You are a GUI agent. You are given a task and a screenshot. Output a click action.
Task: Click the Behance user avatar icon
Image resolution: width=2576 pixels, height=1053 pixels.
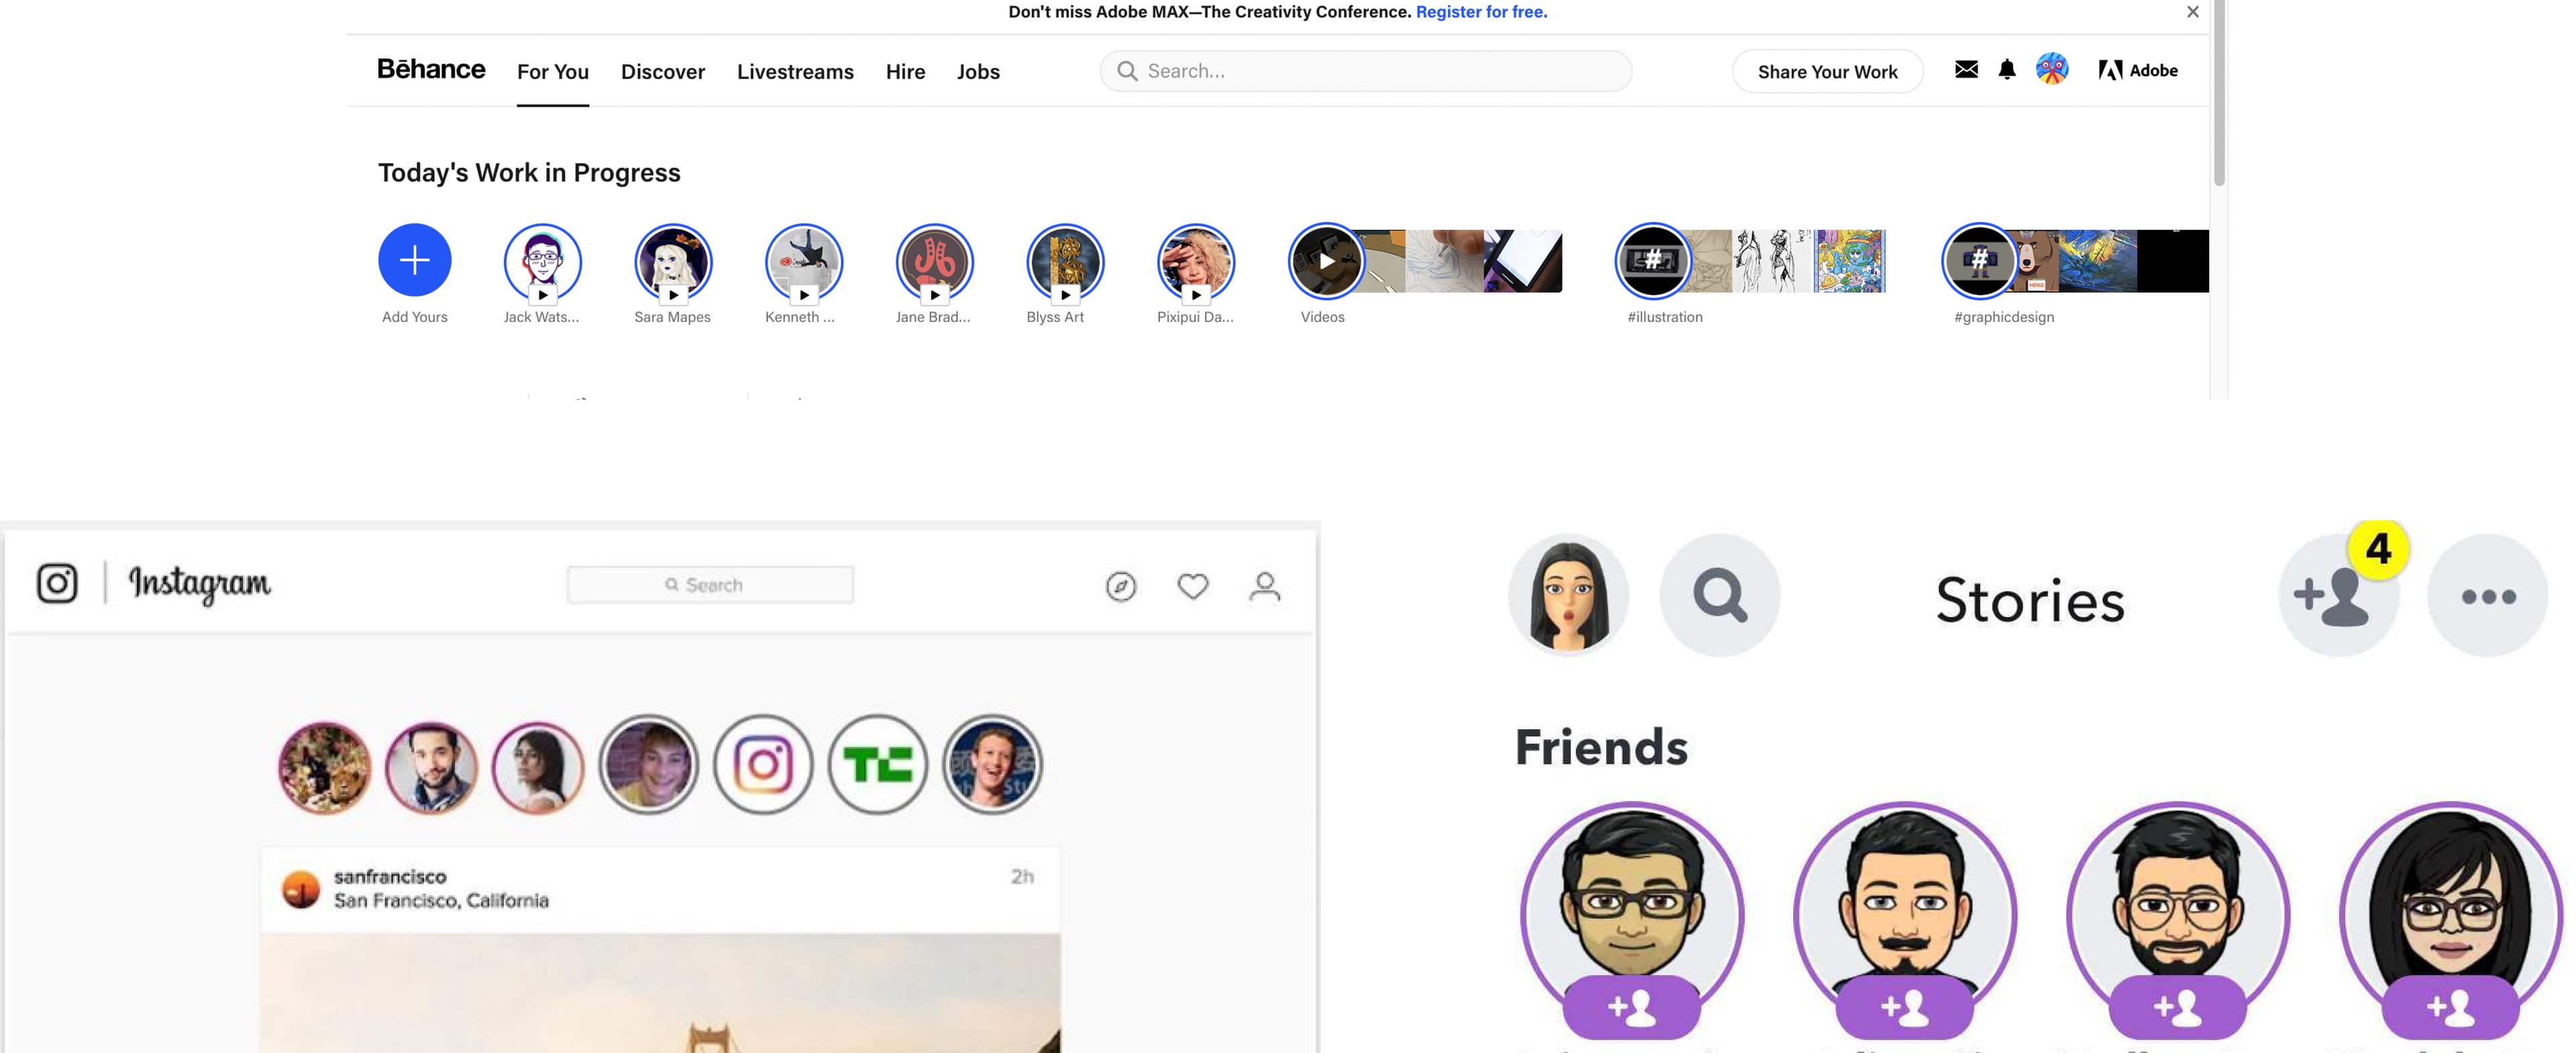pos(2052,70)
